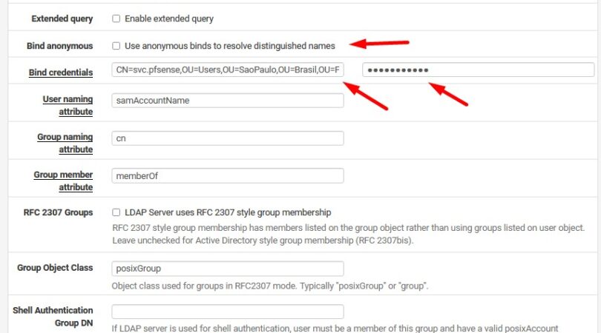Focus the samAccountName input field
Screen dimensions: 601x333
coord(227,100)
